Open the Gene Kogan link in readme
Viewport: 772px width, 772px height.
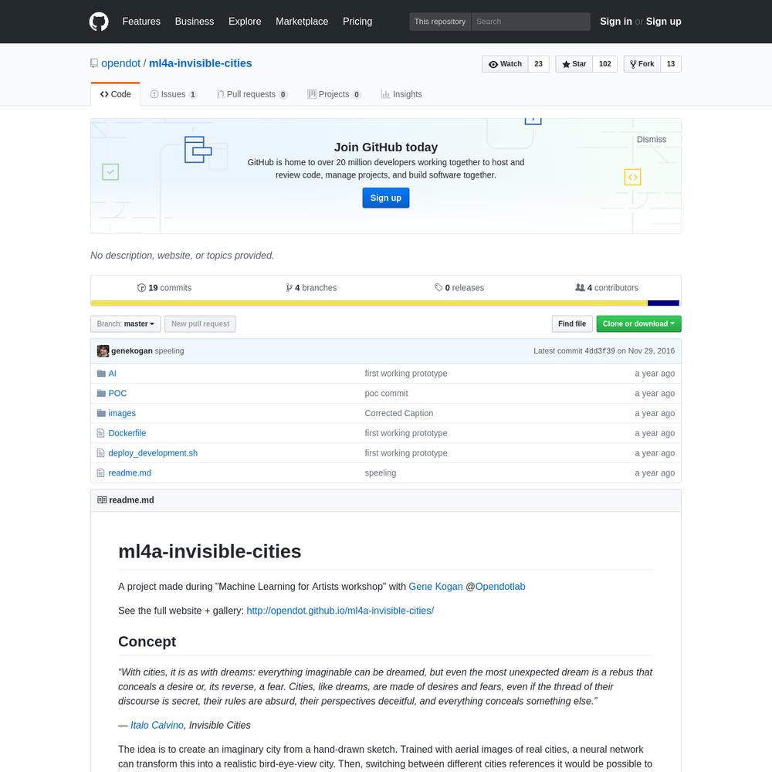click(x=435, y=587)
